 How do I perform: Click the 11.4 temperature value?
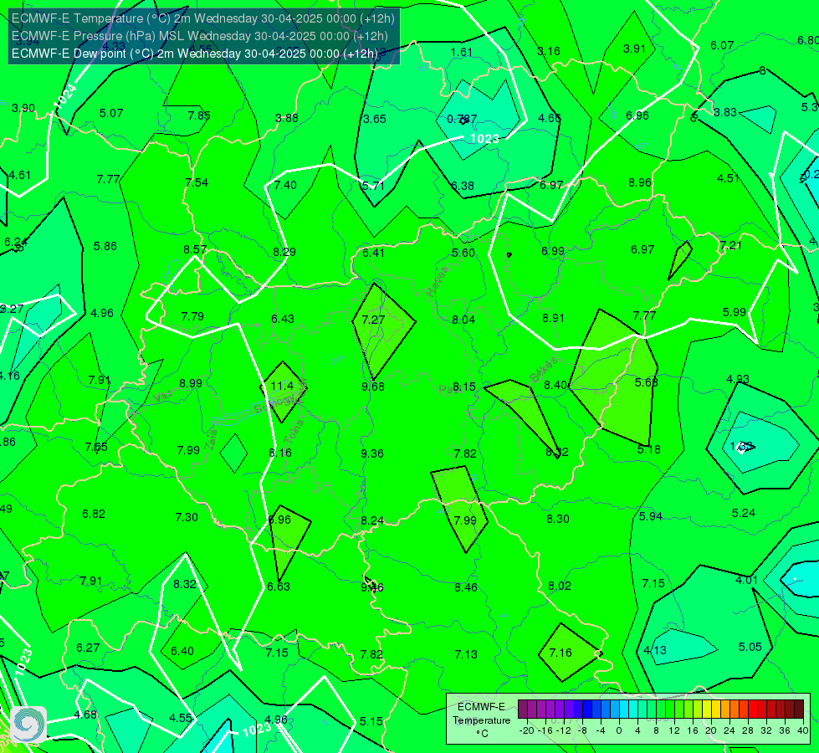tap(282, 386)
